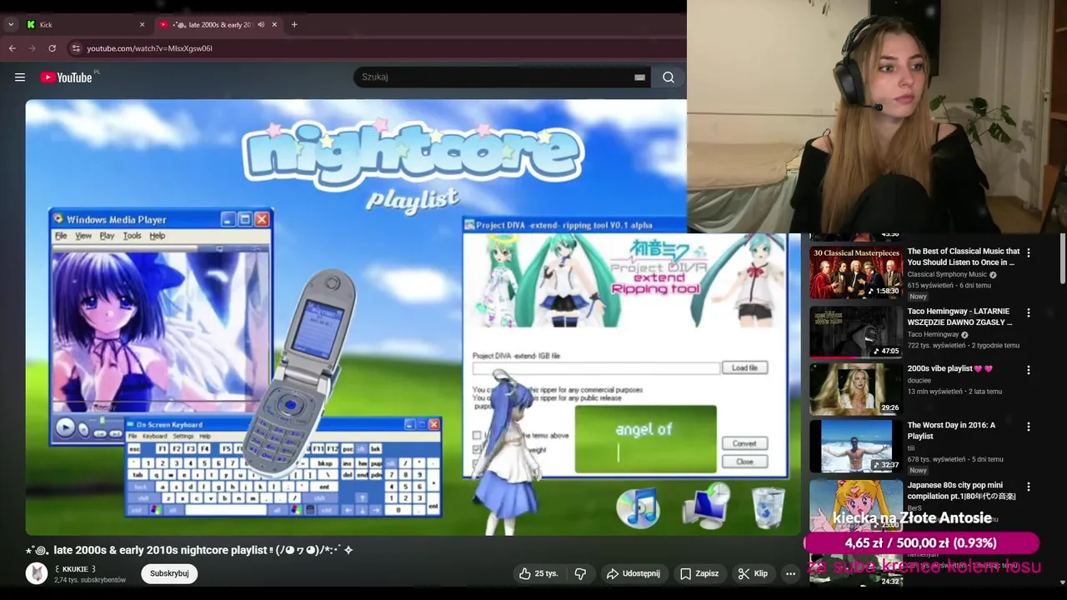Click the youtube.com address bar URL
1067x600 pixels.
coord(149,48)
